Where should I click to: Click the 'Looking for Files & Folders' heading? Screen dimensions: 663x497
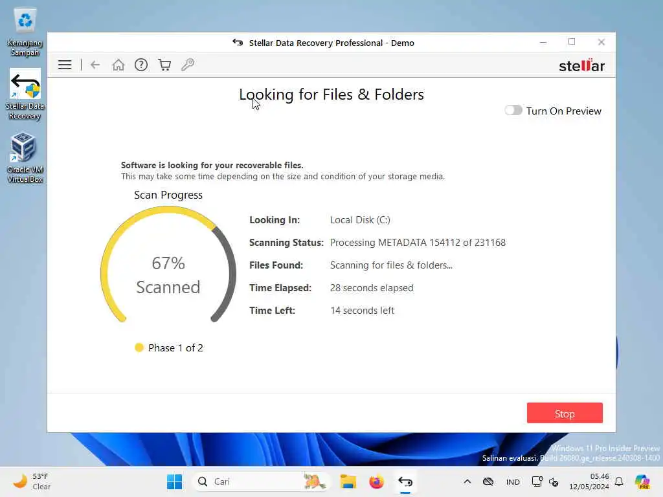(331, 94)
